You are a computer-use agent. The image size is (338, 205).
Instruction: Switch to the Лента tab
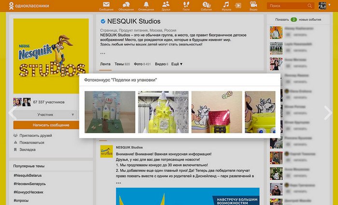(x=105, y=64)
